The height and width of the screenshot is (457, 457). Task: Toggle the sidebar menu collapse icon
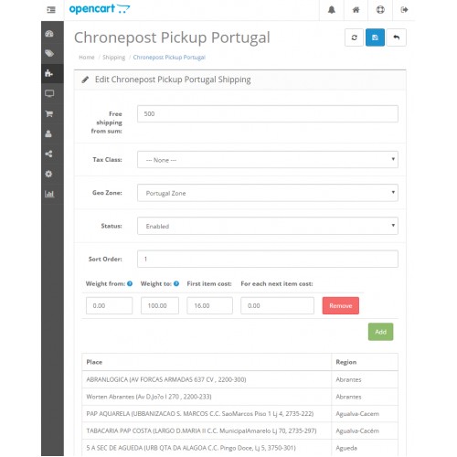(x=51, y=10)
